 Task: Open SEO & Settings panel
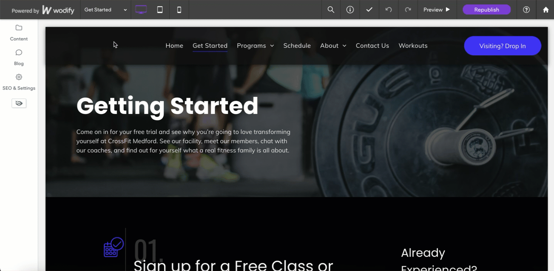[x=19, y=82]
